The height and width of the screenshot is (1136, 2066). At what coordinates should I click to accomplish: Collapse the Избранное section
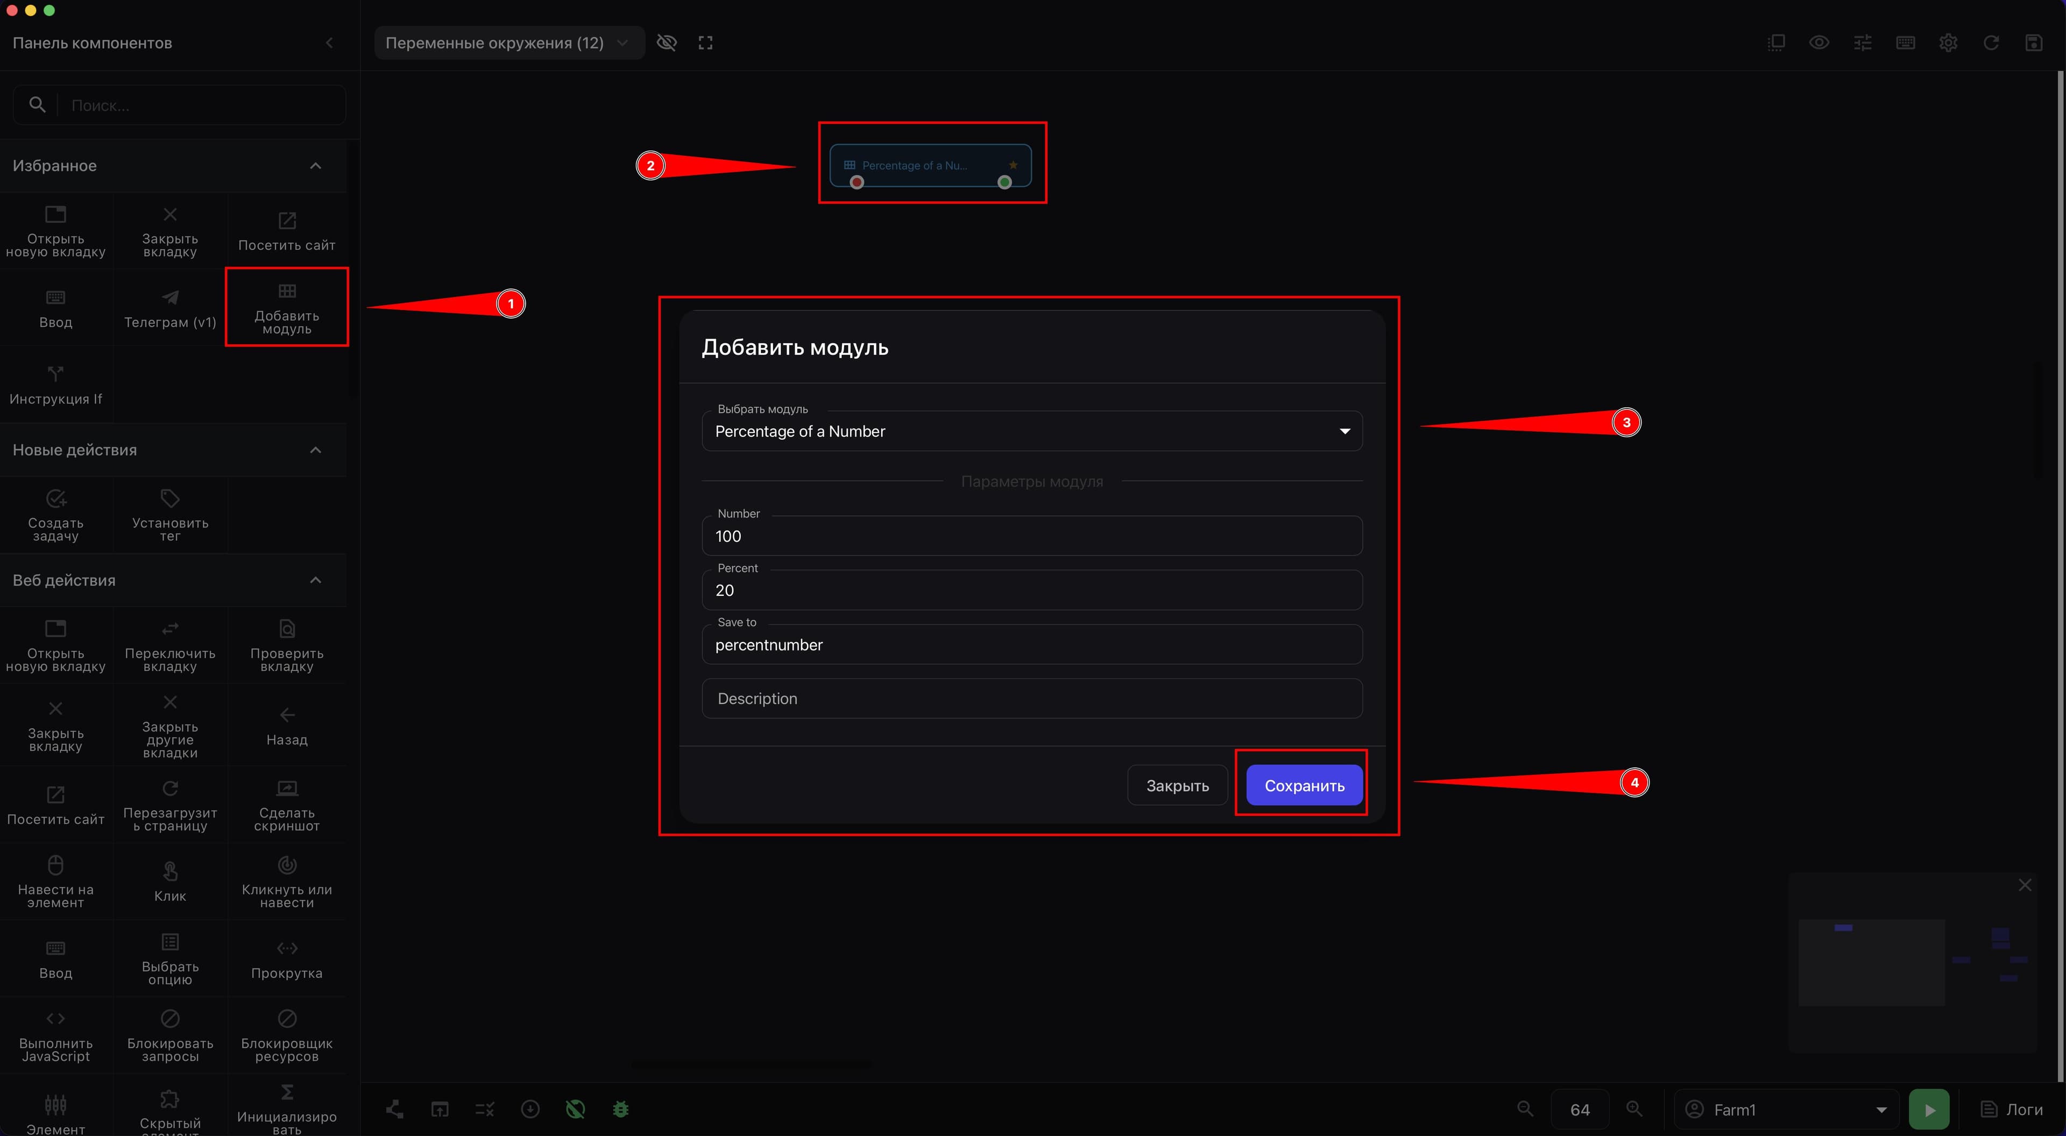[315, 165]
